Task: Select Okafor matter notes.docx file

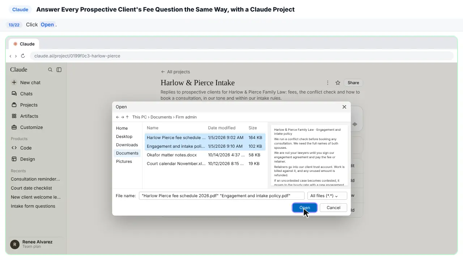Action: click(x=205, y=155)
